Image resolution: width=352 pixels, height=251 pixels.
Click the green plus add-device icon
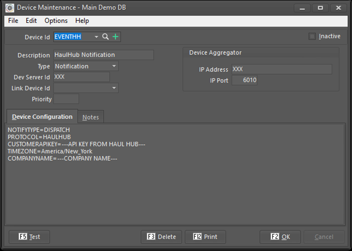coord(116,37)
